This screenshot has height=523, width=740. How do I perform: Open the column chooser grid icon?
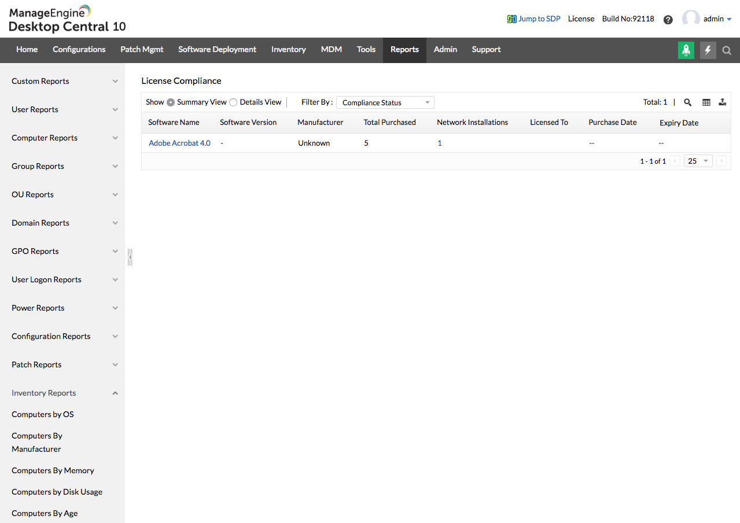706,102
